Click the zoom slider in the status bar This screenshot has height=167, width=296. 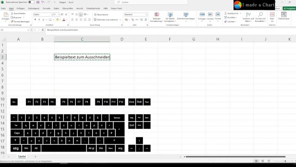(285, 161)
